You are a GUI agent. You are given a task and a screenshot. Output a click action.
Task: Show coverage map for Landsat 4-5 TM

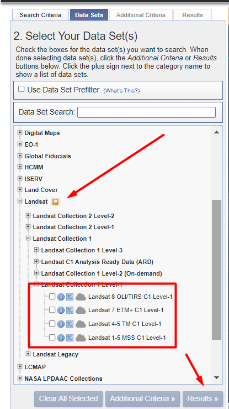pos(70,324)
